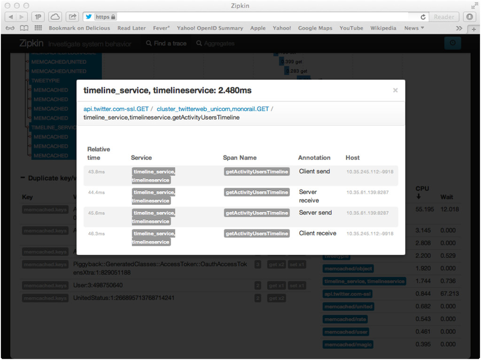Screen dimensions: 481x360
Task: Open the iCloud tabs button
Action: 55,17
